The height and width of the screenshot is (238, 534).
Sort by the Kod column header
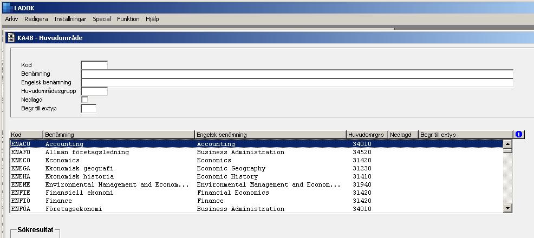click(26, 135)
